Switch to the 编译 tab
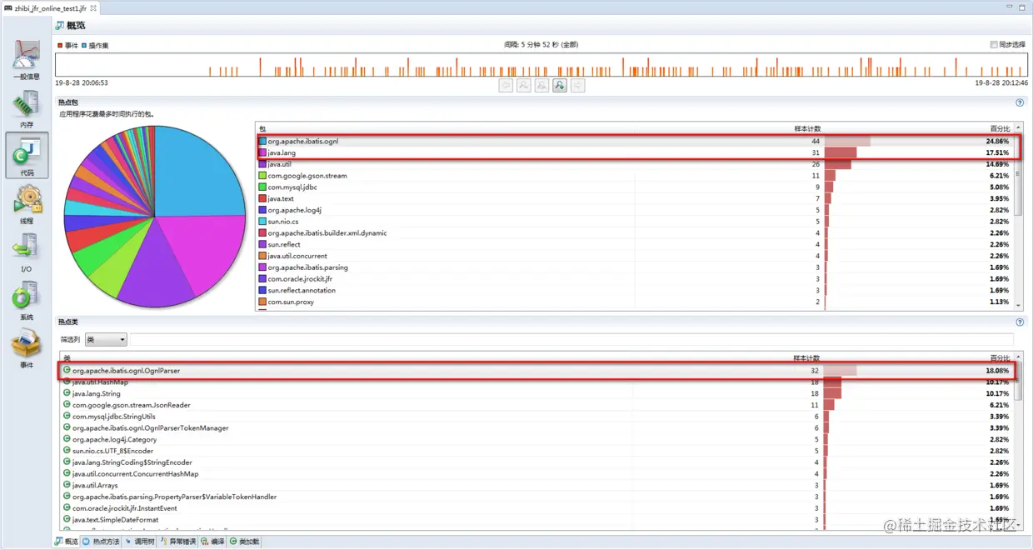Screen dimensions: 1033x550 (213, 542)
